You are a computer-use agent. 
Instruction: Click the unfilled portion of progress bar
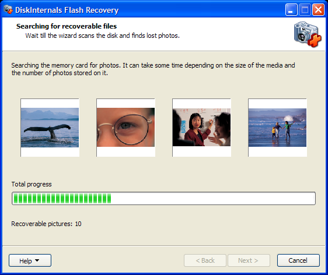coord(213,198)
